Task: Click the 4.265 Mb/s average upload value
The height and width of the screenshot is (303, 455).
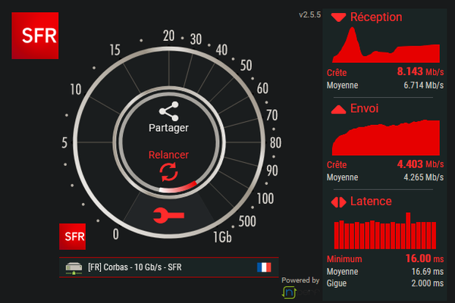Action: click(x=423, y=177)
